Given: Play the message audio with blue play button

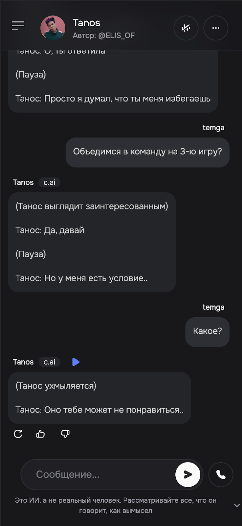Looking at the screenshot, I should click(x=76, y=362).
